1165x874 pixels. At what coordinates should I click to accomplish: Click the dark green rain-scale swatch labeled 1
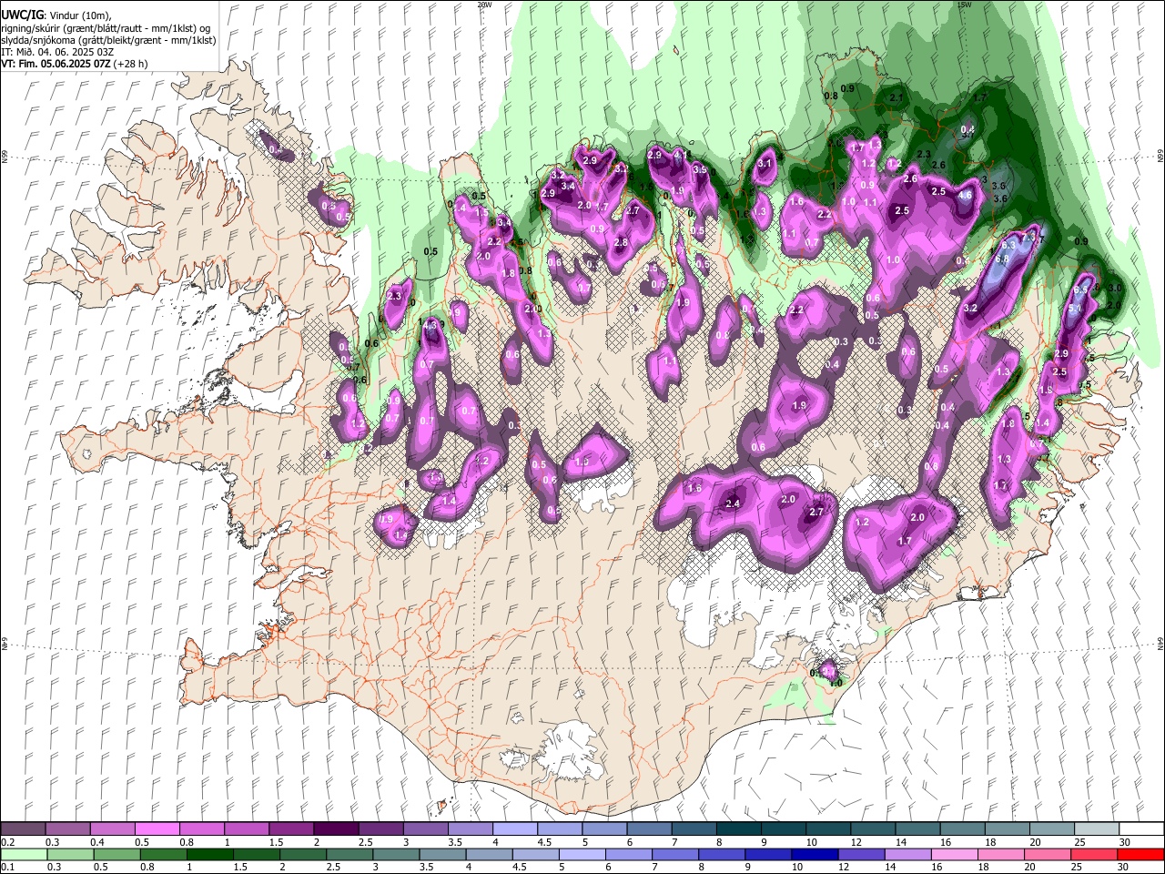click(210, 854)
